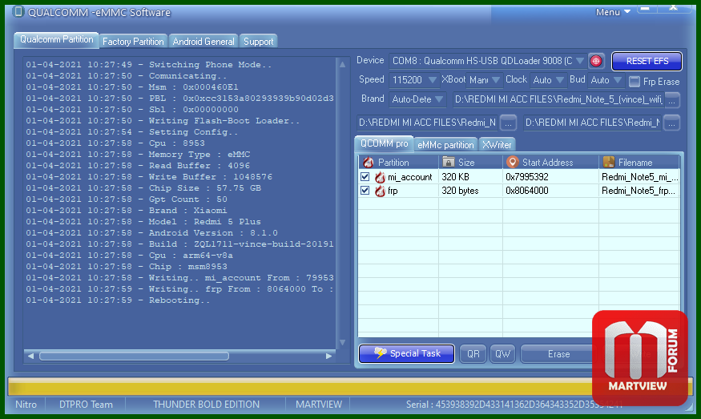Click the lock icon in Size header
This screenshot has width=701, height=419.
(449, 162)
